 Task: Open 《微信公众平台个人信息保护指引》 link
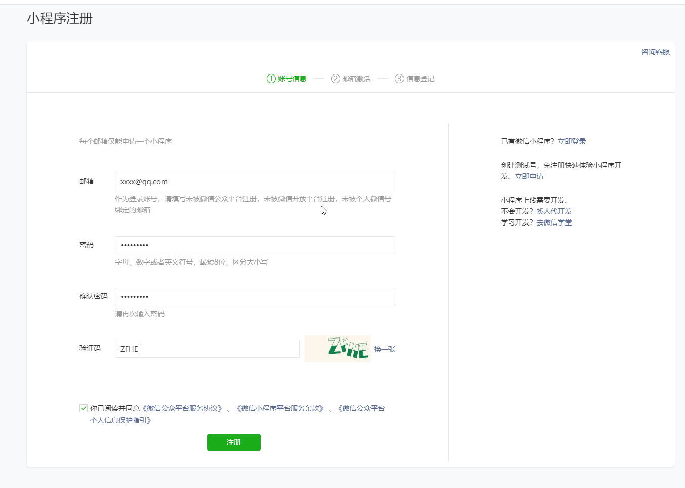coord(237,414)
